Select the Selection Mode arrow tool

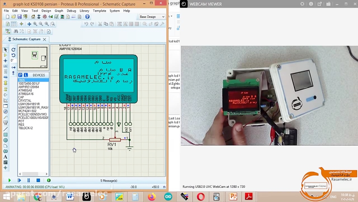click(6, 50)
